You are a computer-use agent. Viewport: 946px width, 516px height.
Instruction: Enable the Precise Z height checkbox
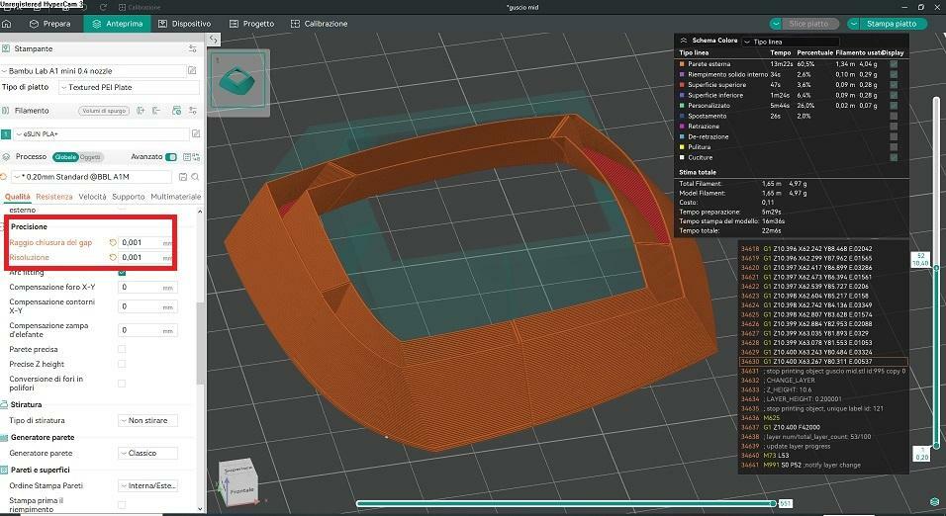122,364
